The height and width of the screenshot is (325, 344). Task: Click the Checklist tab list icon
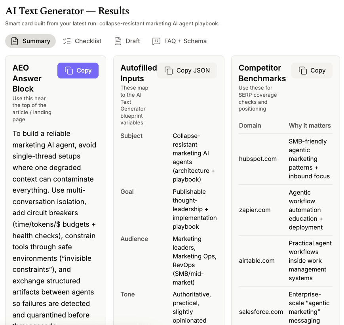point(67,41)
